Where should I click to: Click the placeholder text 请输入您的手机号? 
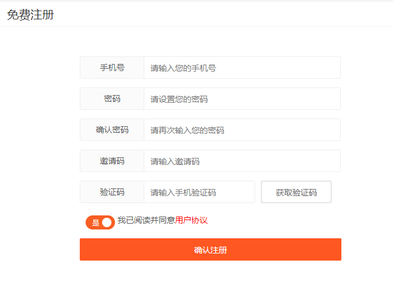(x=183, y=68)
